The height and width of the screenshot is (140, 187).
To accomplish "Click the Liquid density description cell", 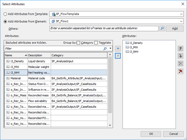I will pos(39,61).
